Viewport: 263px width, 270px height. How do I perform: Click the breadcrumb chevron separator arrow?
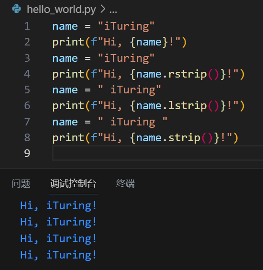(103, 9)
